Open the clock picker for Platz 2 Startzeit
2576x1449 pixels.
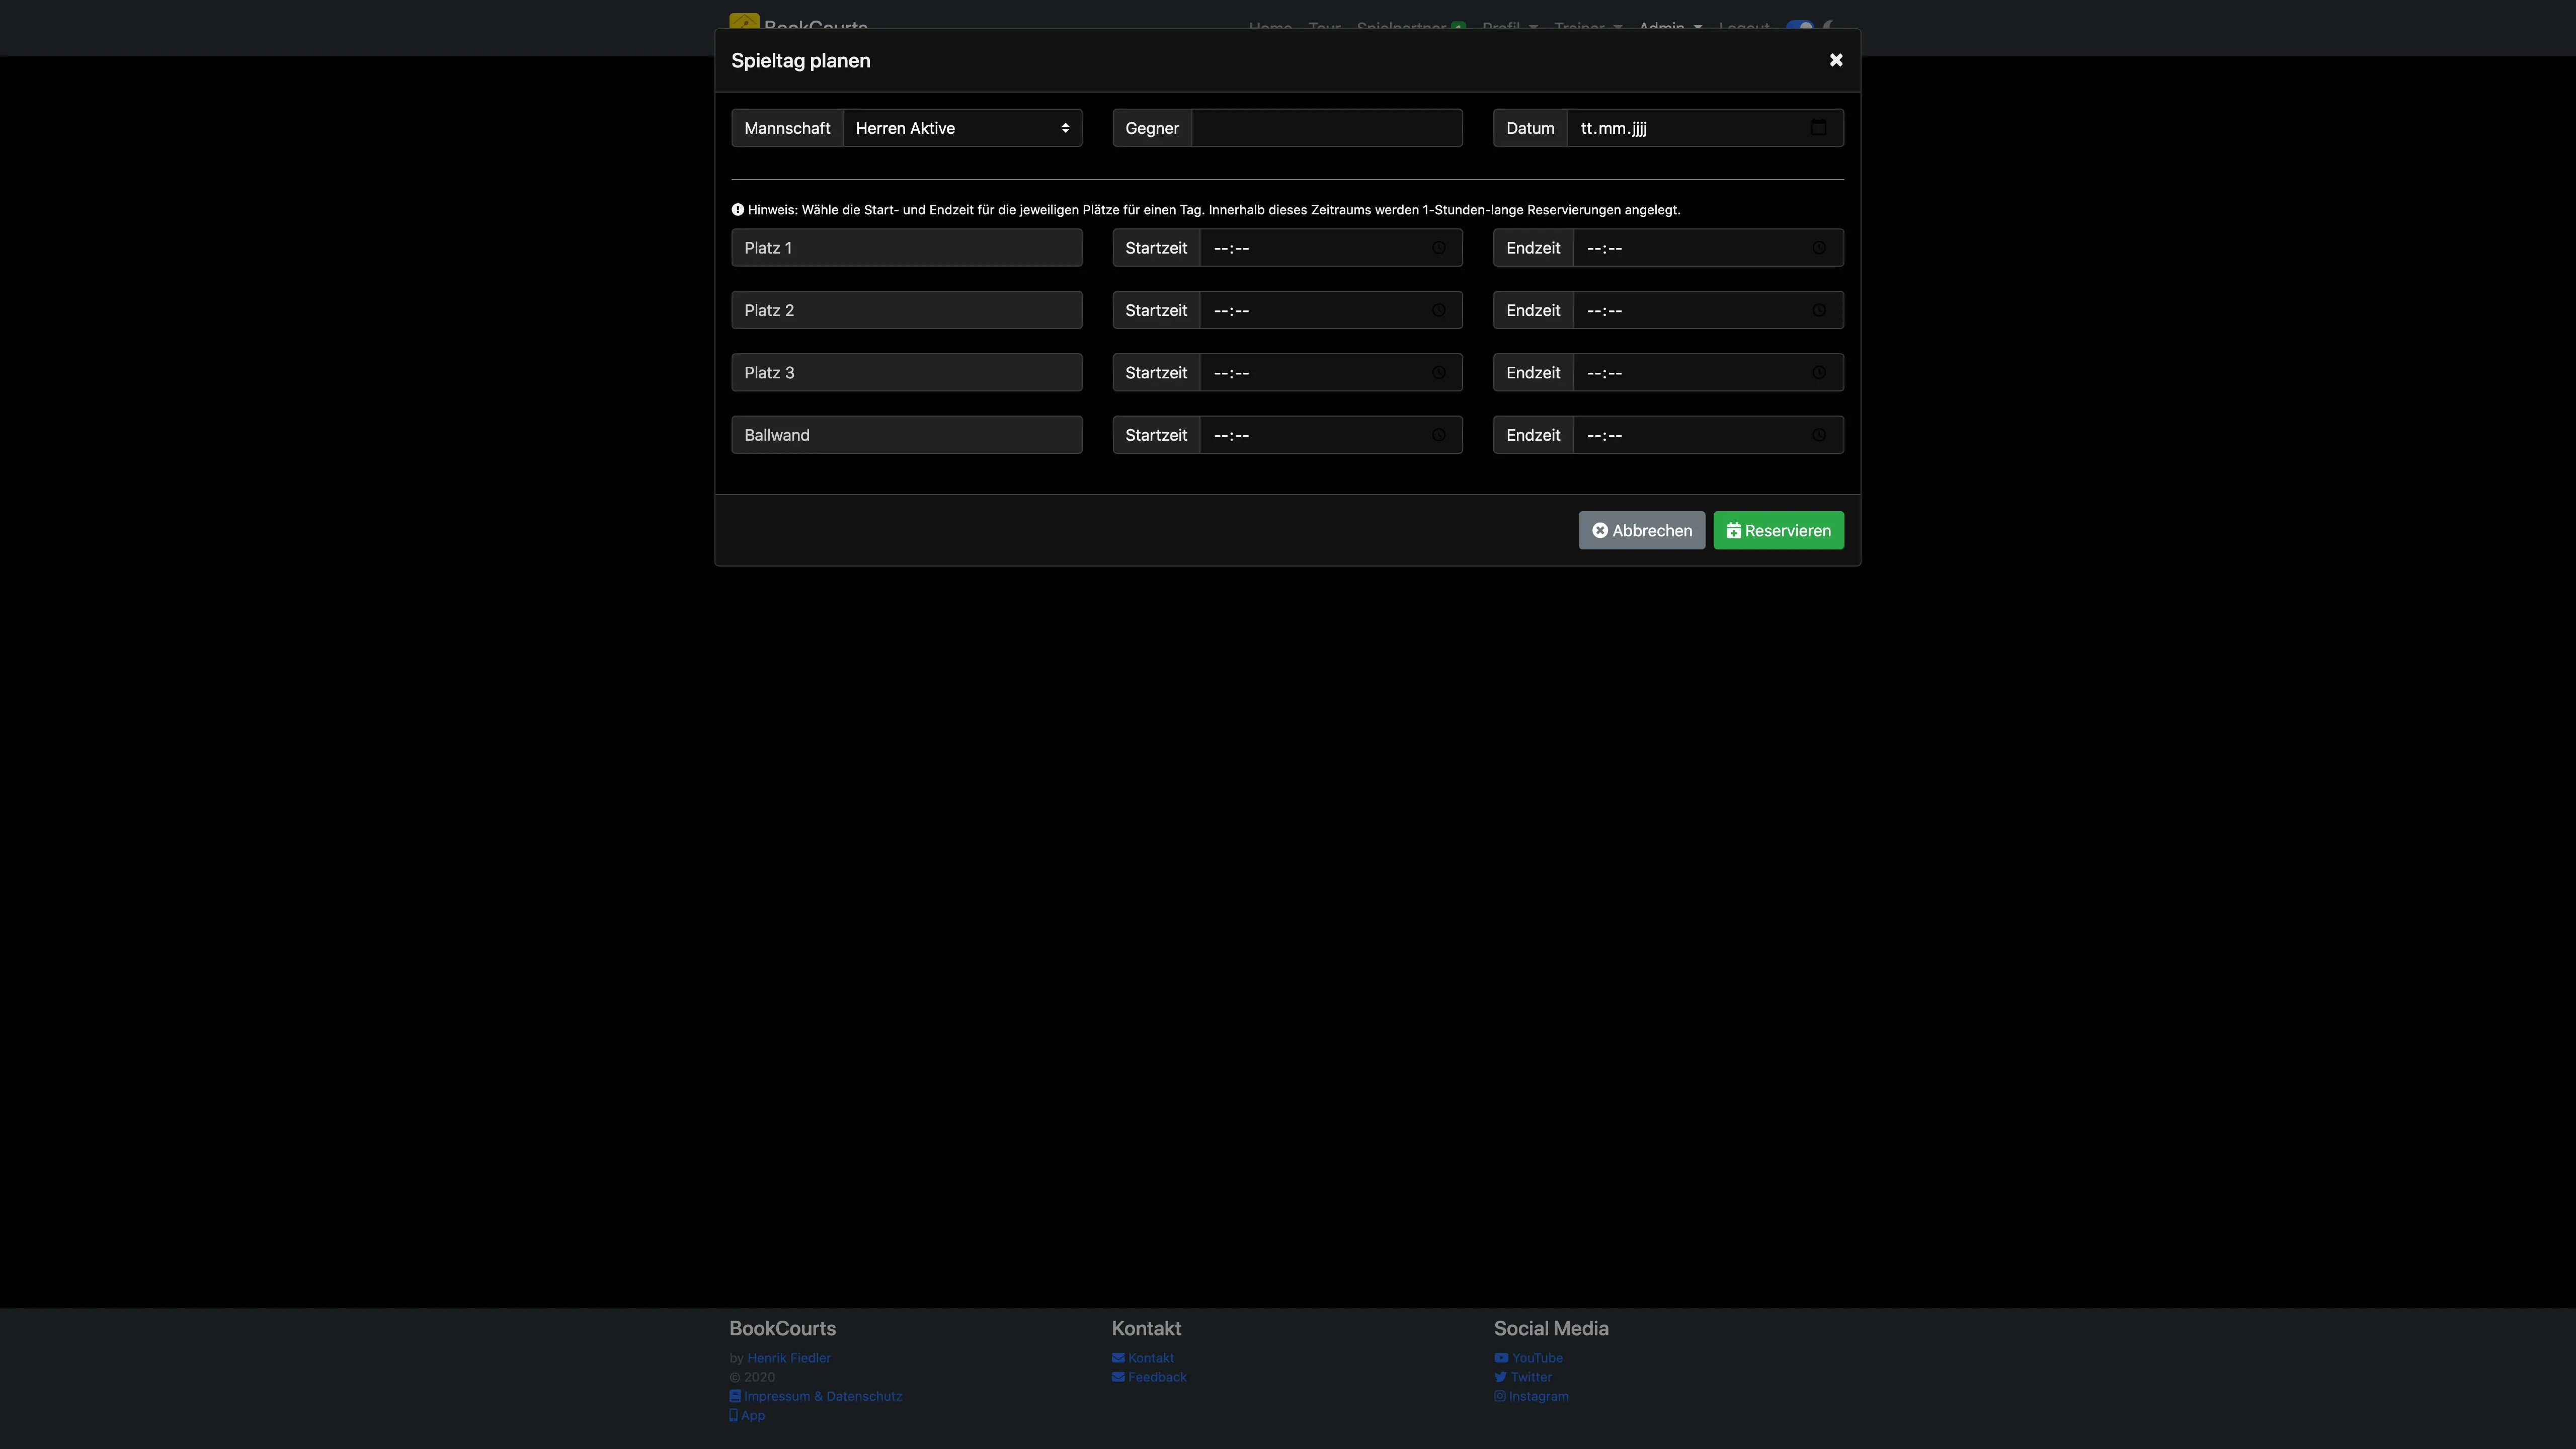(1438, 310)
